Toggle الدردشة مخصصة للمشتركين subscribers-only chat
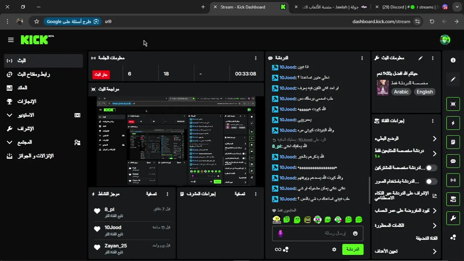The height and width of the screenshot is (261, 464). [431, 168]
